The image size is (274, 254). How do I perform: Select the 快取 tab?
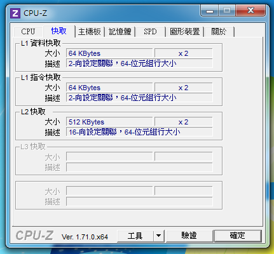pyautogui.click(x=59, y=31)
